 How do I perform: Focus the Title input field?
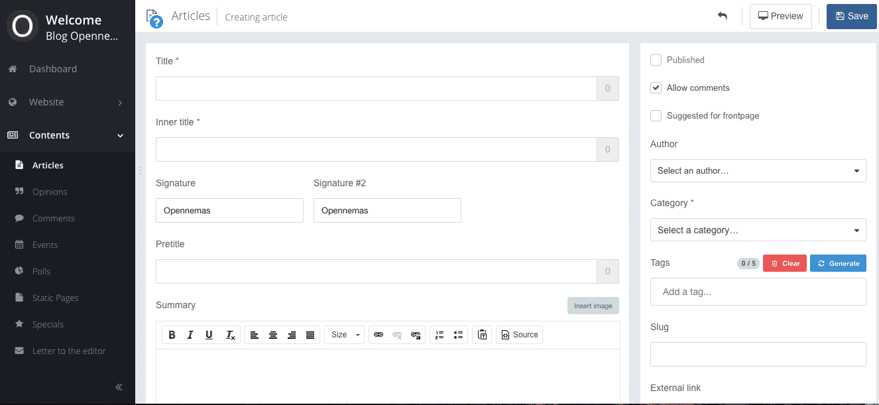pyautogui.click(x=377, y=88)
